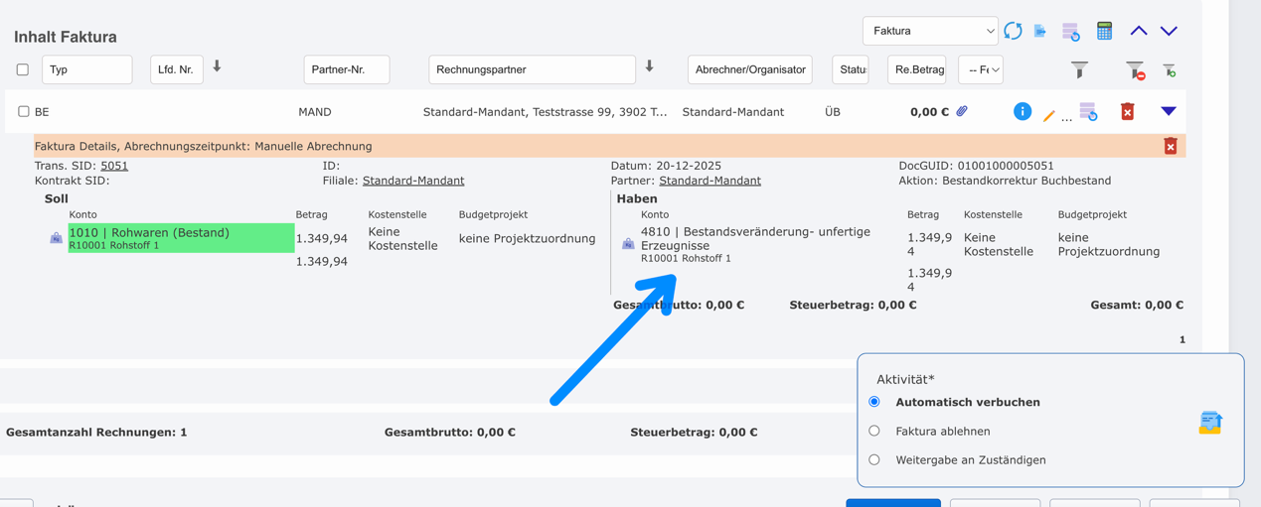Click the Typ filter field
The image size is (1261, 507).
point(87,69)
